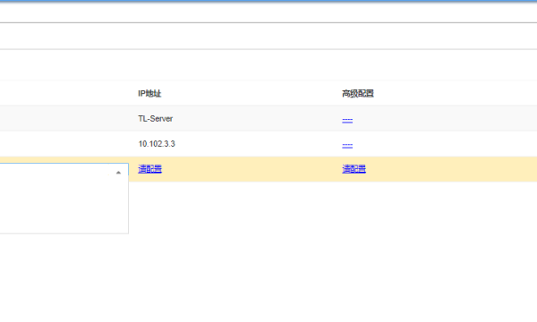Image resolution: width=537 pixels, height=322 pixels.
Task: Click the empty first cell of the 10.102.3.3 row
Action: tap(65, 144)
